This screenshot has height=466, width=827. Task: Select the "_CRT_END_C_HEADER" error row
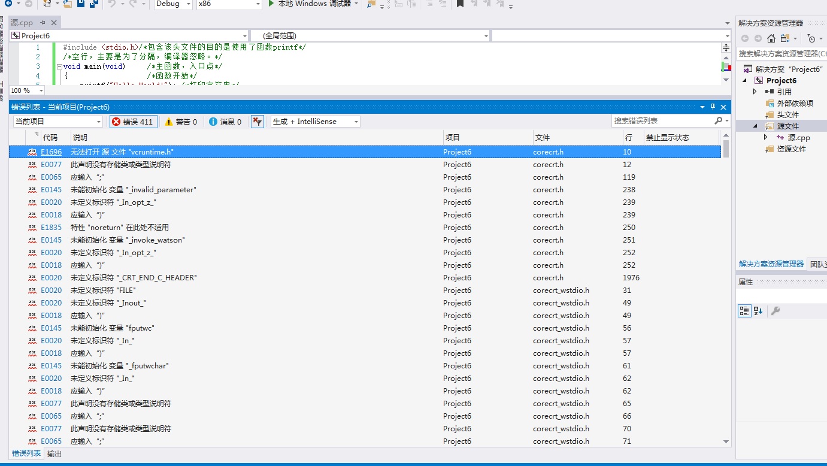pos(365,278)
